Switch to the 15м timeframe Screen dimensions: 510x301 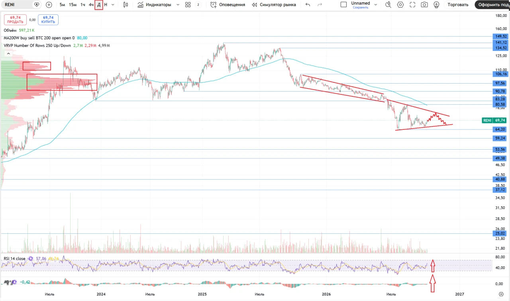pyautogui.click(x=73, y=5)
